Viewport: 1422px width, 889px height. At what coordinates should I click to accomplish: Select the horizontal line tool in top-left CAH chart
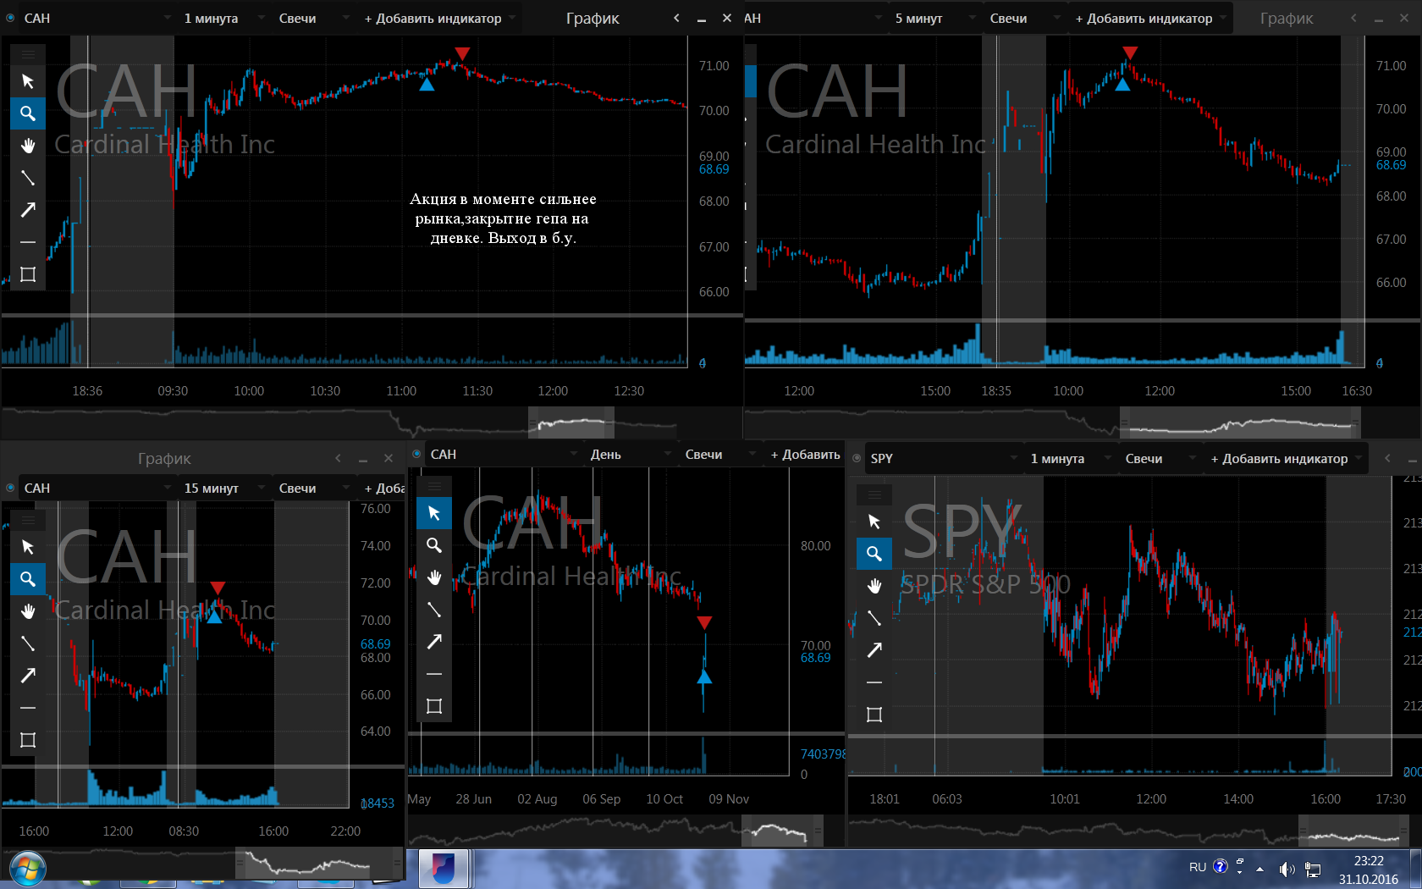28,242
